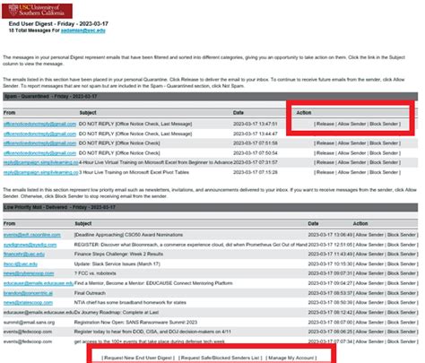Open the Manage My Account link

(x=291, y=358)
